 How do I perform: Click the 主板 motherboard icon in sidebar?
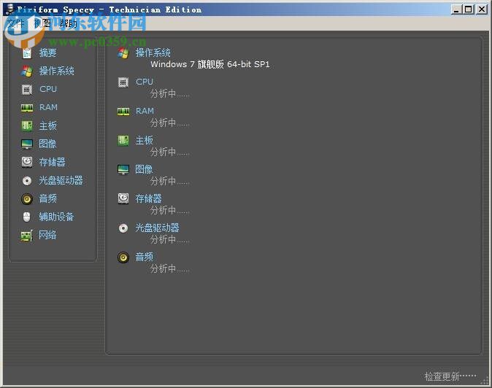(27, 125)
